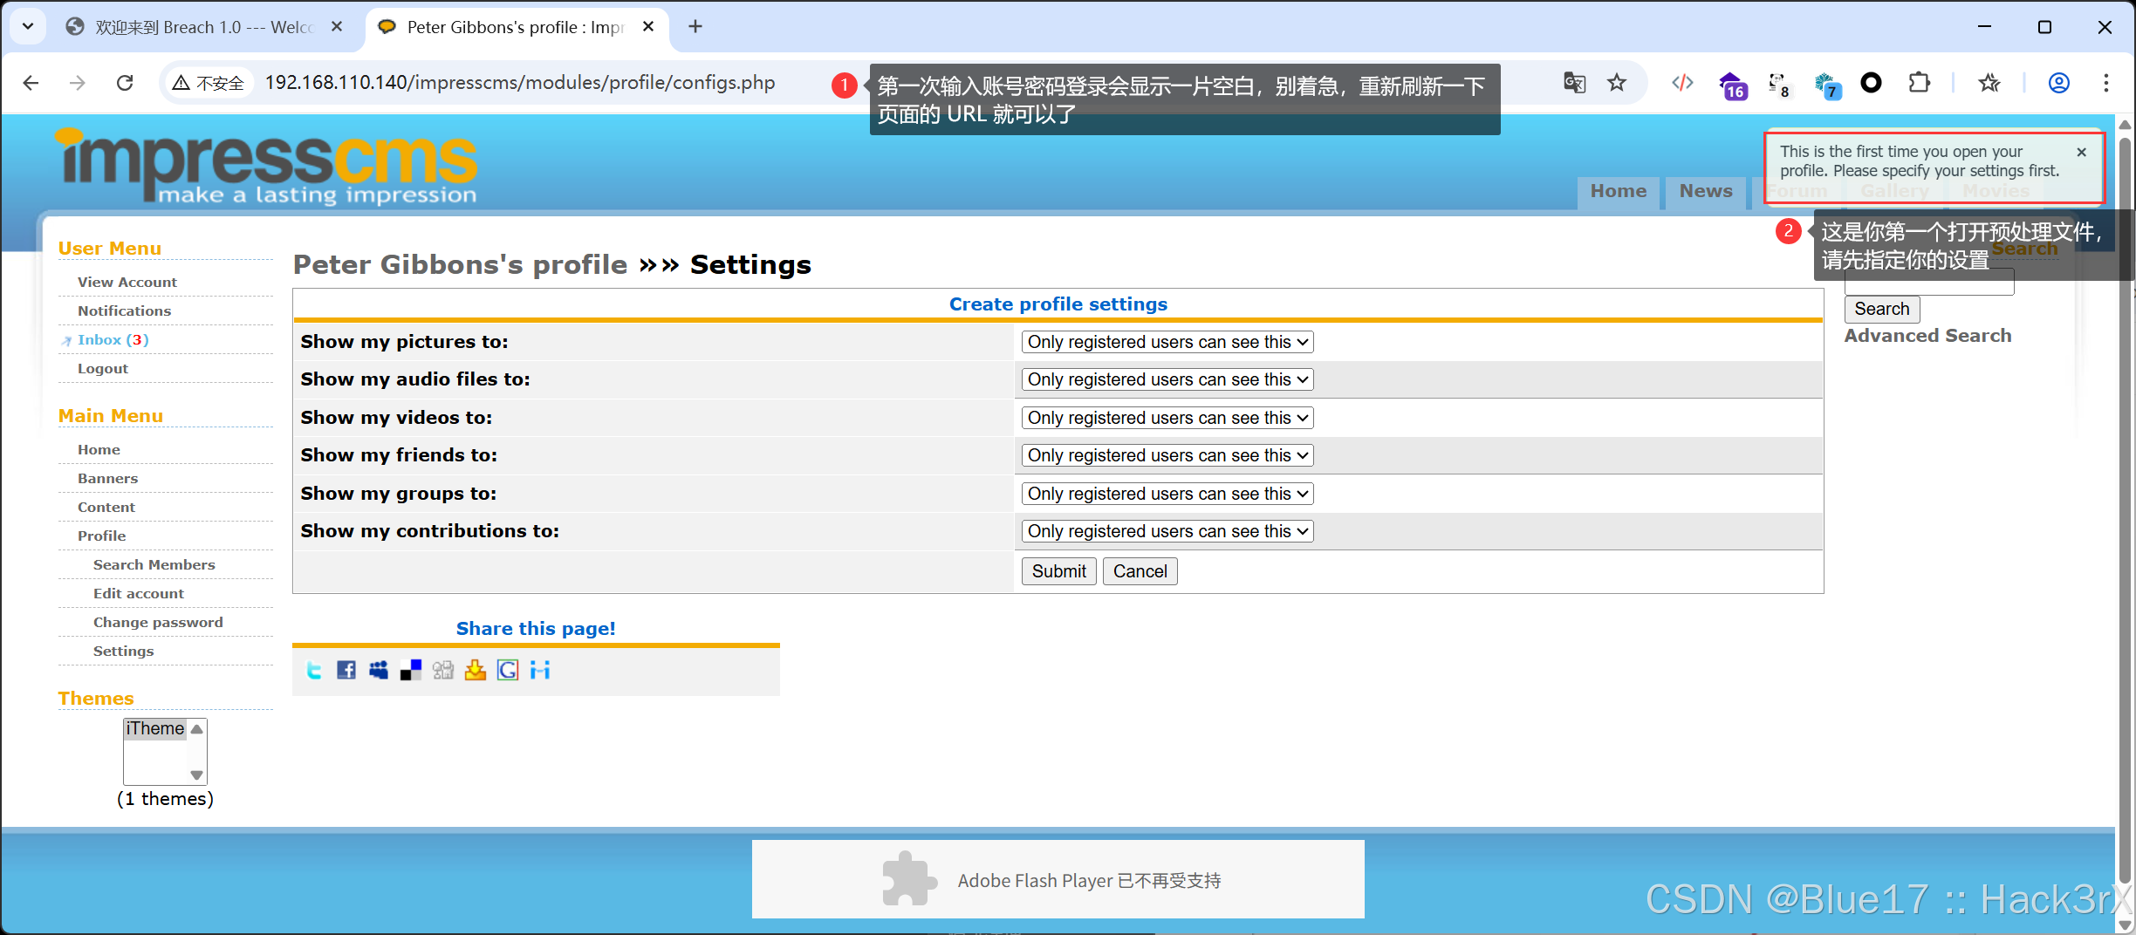Open Edit account link
2136x935 pixels.
point(139,594)
